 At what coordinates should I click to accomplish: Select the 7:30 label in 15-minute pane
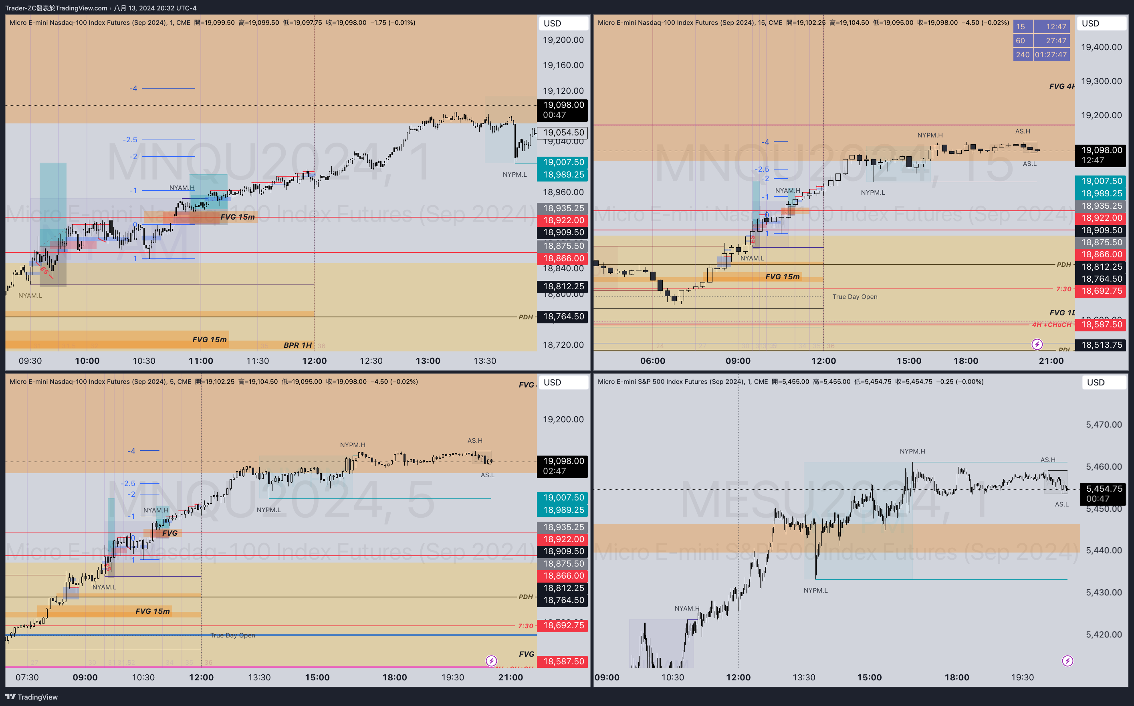[x=1063, y=289]
